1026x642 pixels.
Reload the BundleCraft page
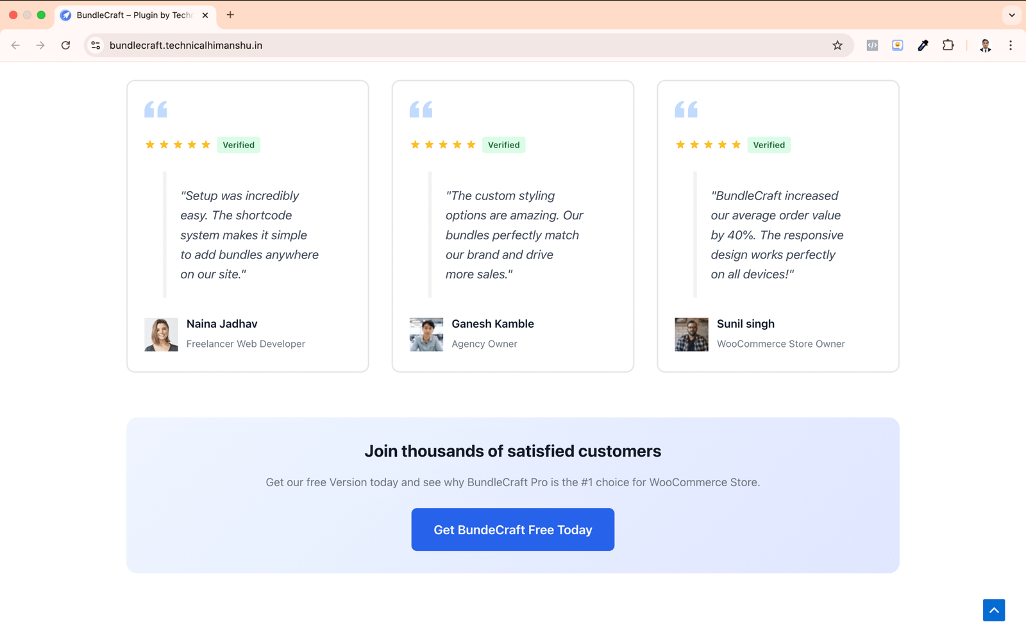65,46
